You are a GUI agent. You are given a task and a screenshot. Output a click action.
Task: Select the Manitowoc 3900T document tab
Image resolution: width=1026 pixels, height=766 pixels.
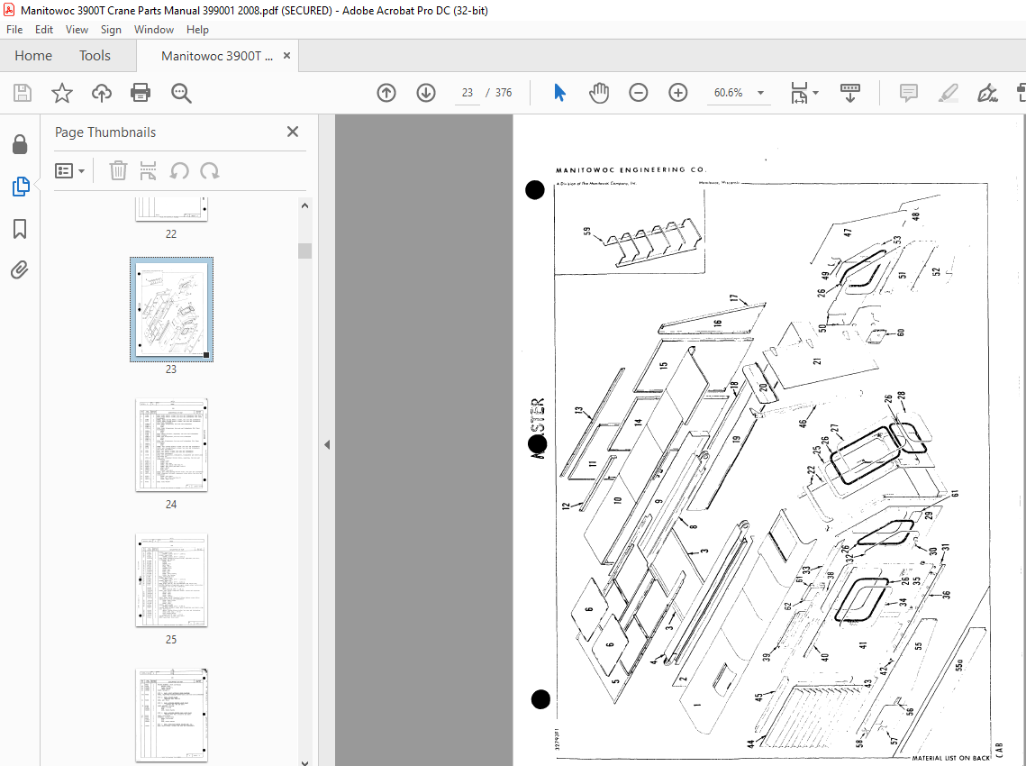point(216,56)
